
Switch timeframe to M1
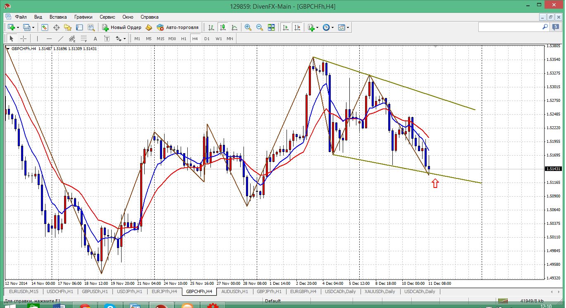click(x=137, y=38)
